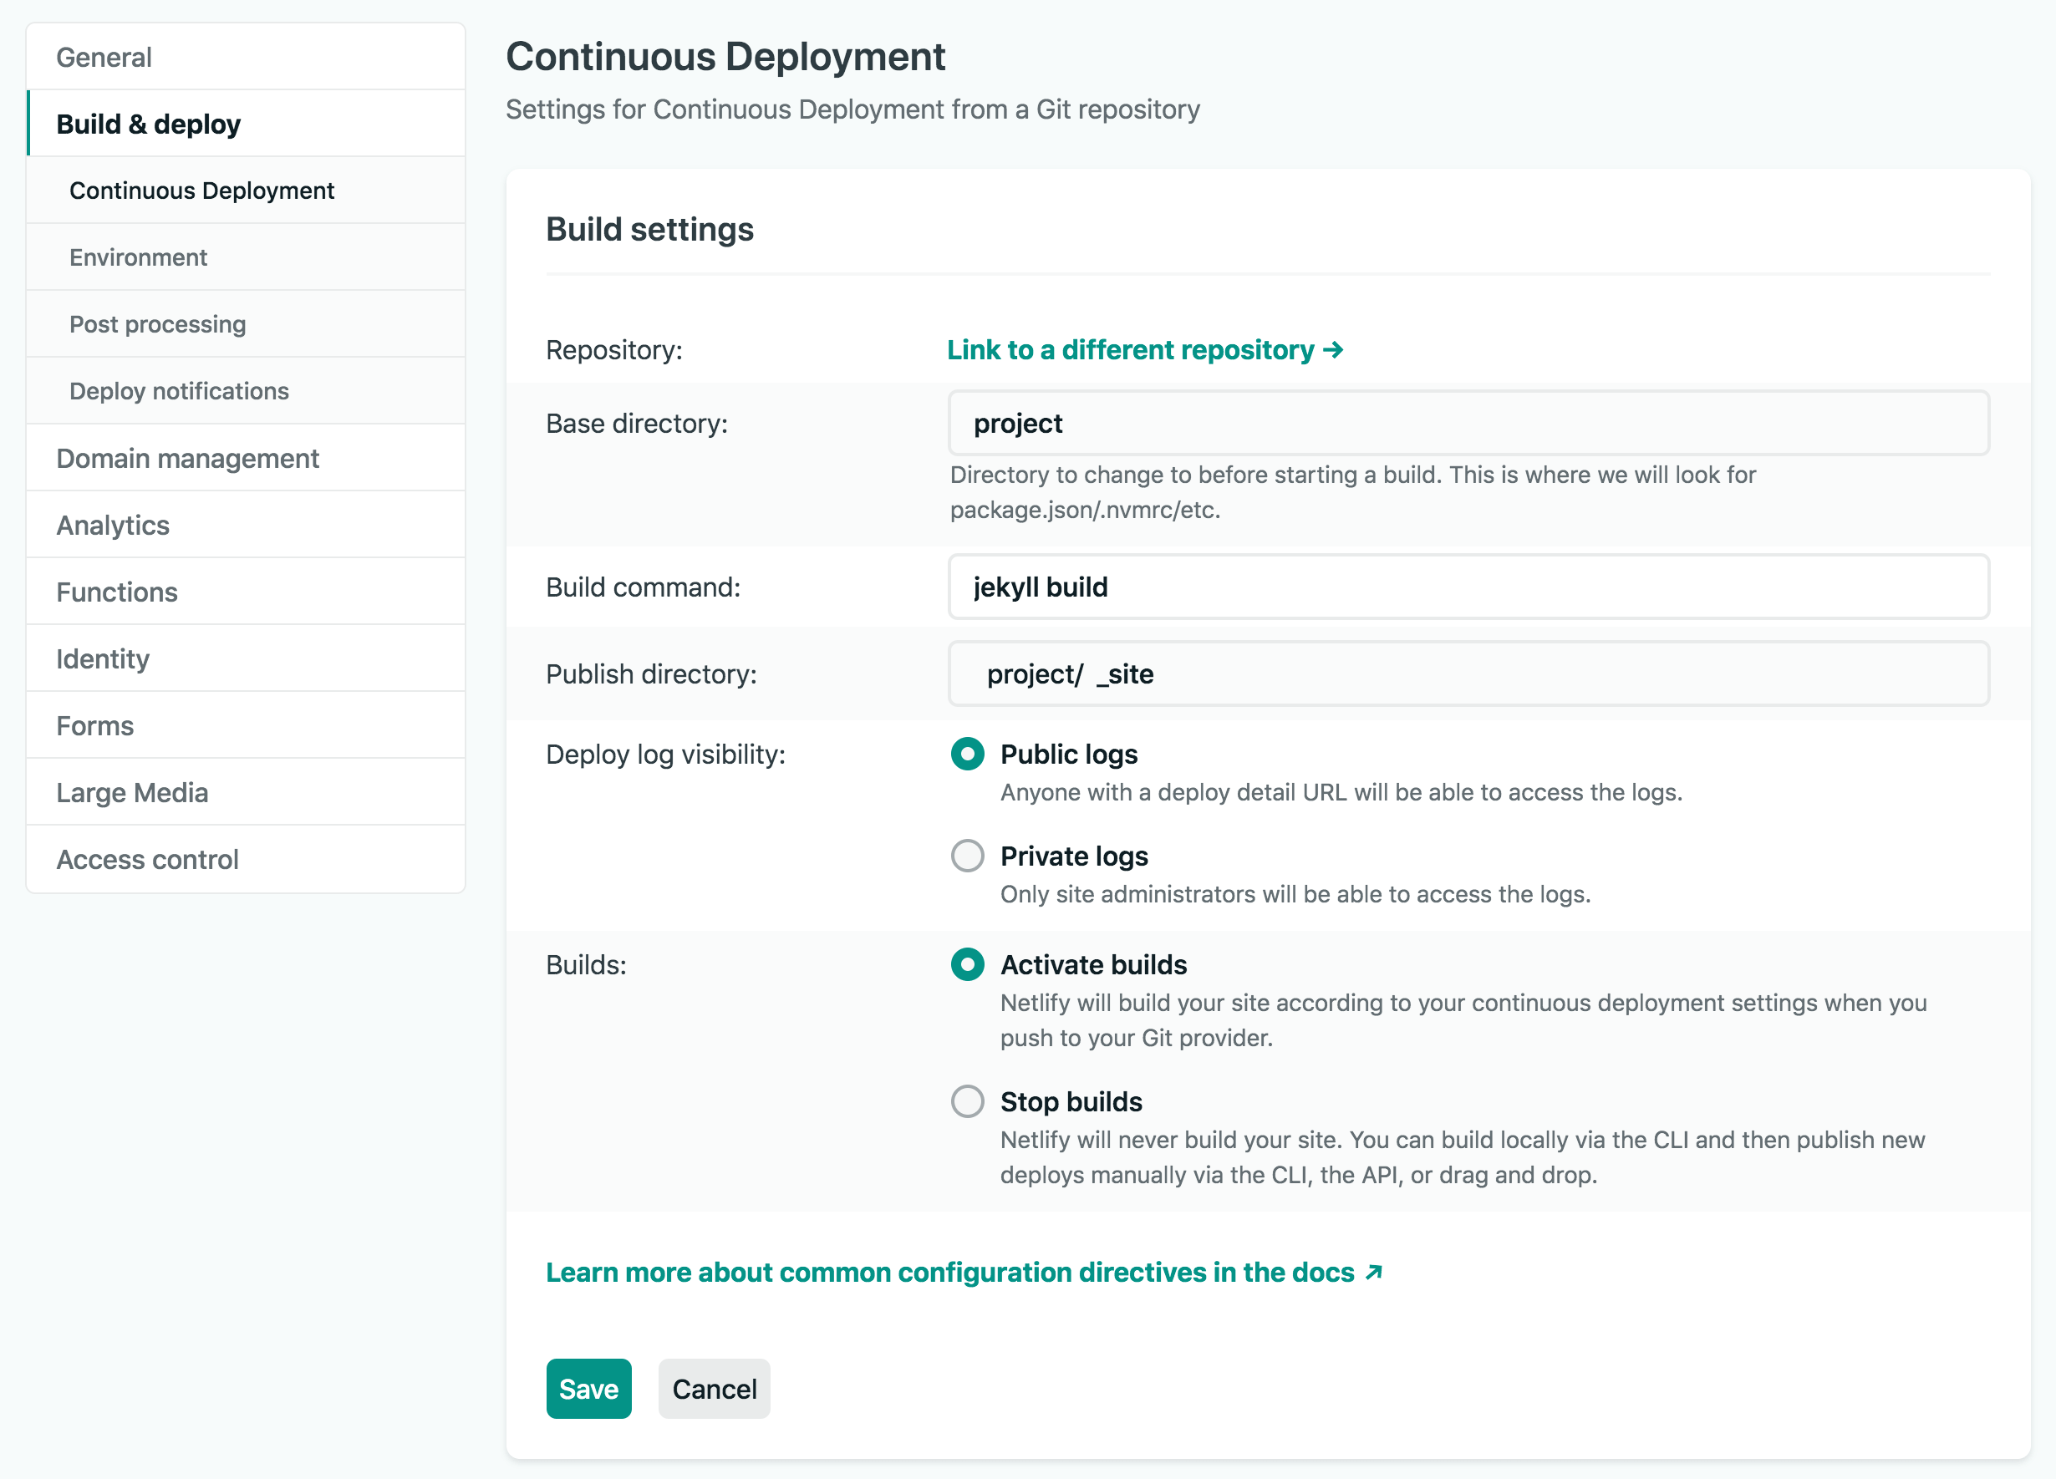Image resolution: width=2056 pixels, height=1479 pixels.
Task: Go to Post processing settings
Action: coord(158,324)
